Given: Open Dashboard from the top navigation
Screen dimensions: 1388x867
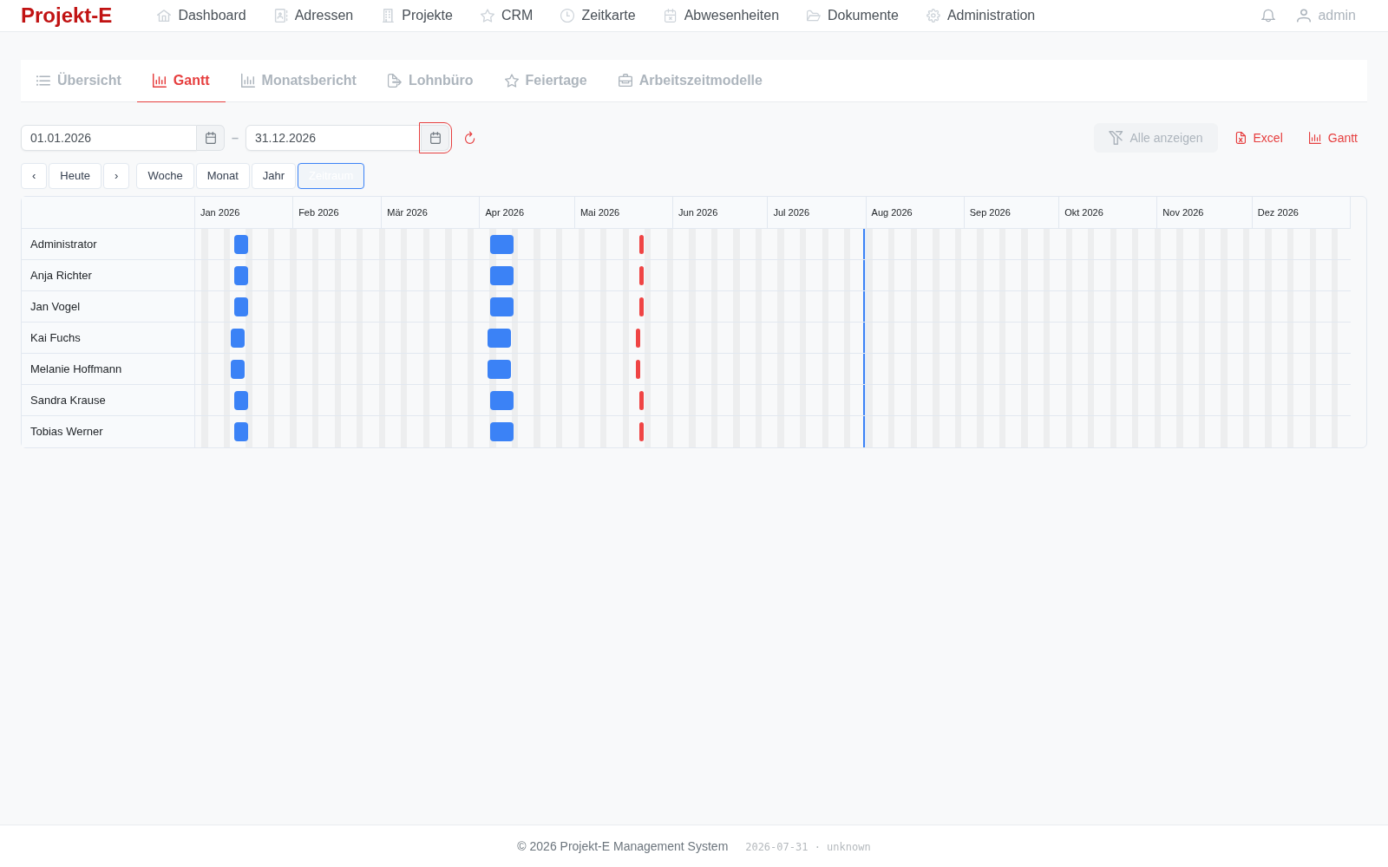Looking at the screenshot, I should [201, 16].
